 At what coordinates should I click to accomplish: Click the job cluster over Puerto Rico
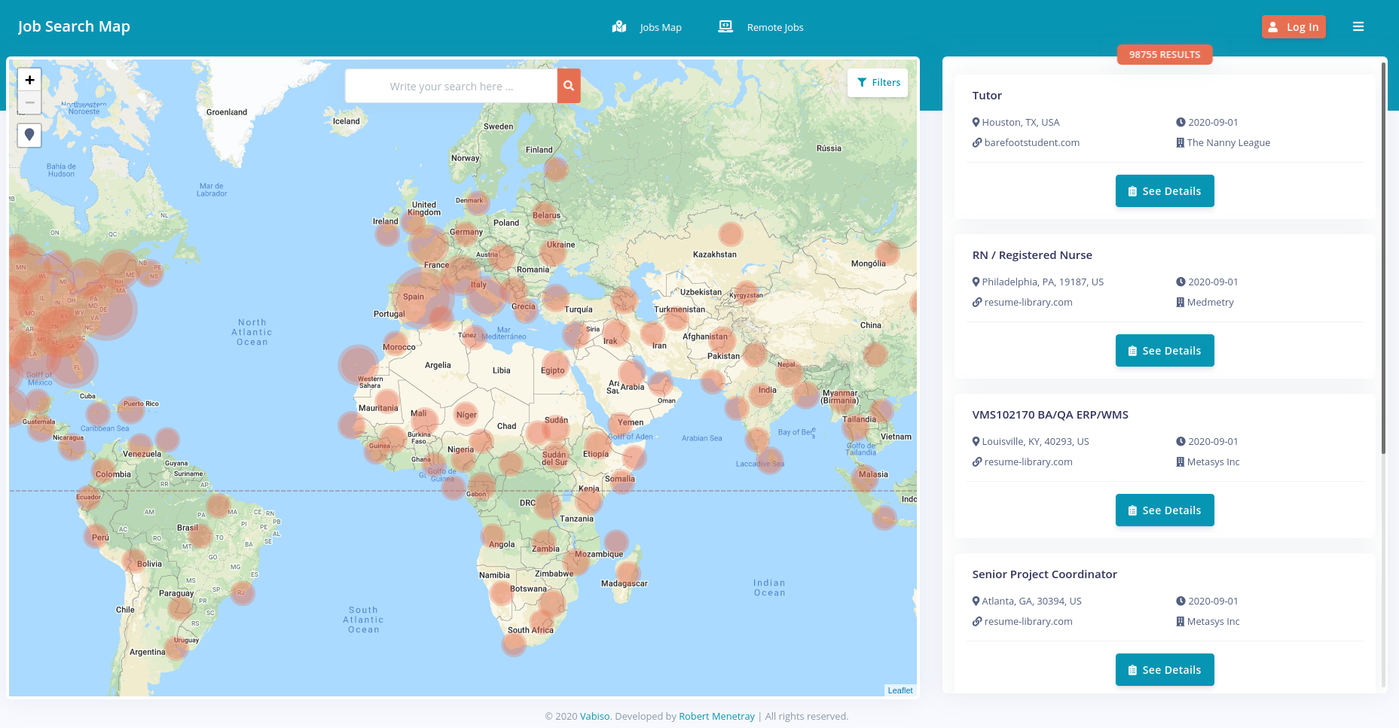click(x=131, y=409)
